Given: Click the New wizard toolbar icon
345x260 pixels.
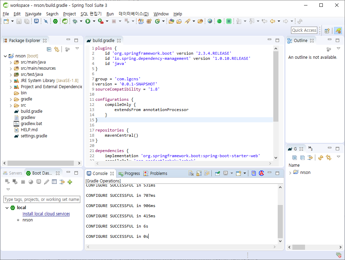Looking at the screenshot, I should point(6,21).
